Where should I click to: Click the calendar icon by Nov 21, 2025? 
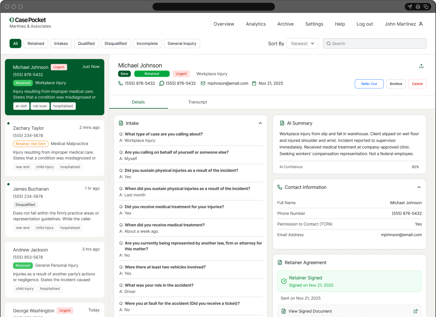[254, 83]
